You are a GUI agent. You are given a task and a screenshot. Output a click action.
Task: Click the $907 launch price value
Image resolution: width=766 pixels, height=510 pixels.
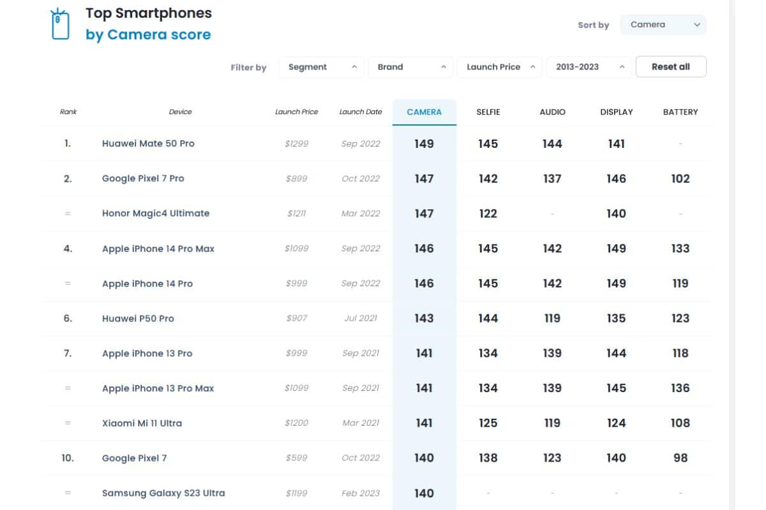point(297,319)
